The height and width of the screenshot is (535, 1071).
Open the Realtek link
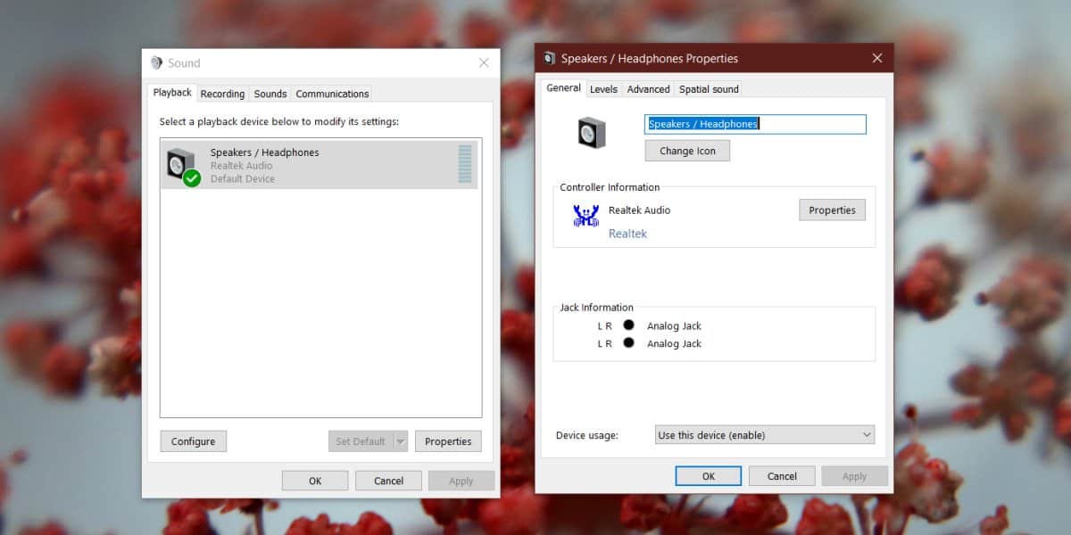coord(627,234)
